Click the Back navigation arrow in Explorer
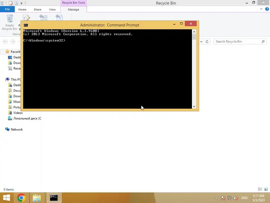Image resolution: width=270 pixels, height=203 pixels. 5,41
